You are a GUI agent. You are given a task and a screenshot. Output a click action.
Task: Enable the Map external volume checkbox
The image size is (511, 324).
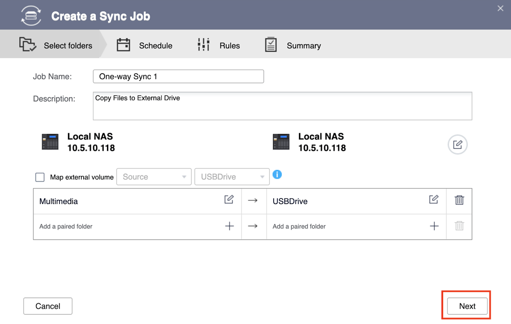point(40,177)
